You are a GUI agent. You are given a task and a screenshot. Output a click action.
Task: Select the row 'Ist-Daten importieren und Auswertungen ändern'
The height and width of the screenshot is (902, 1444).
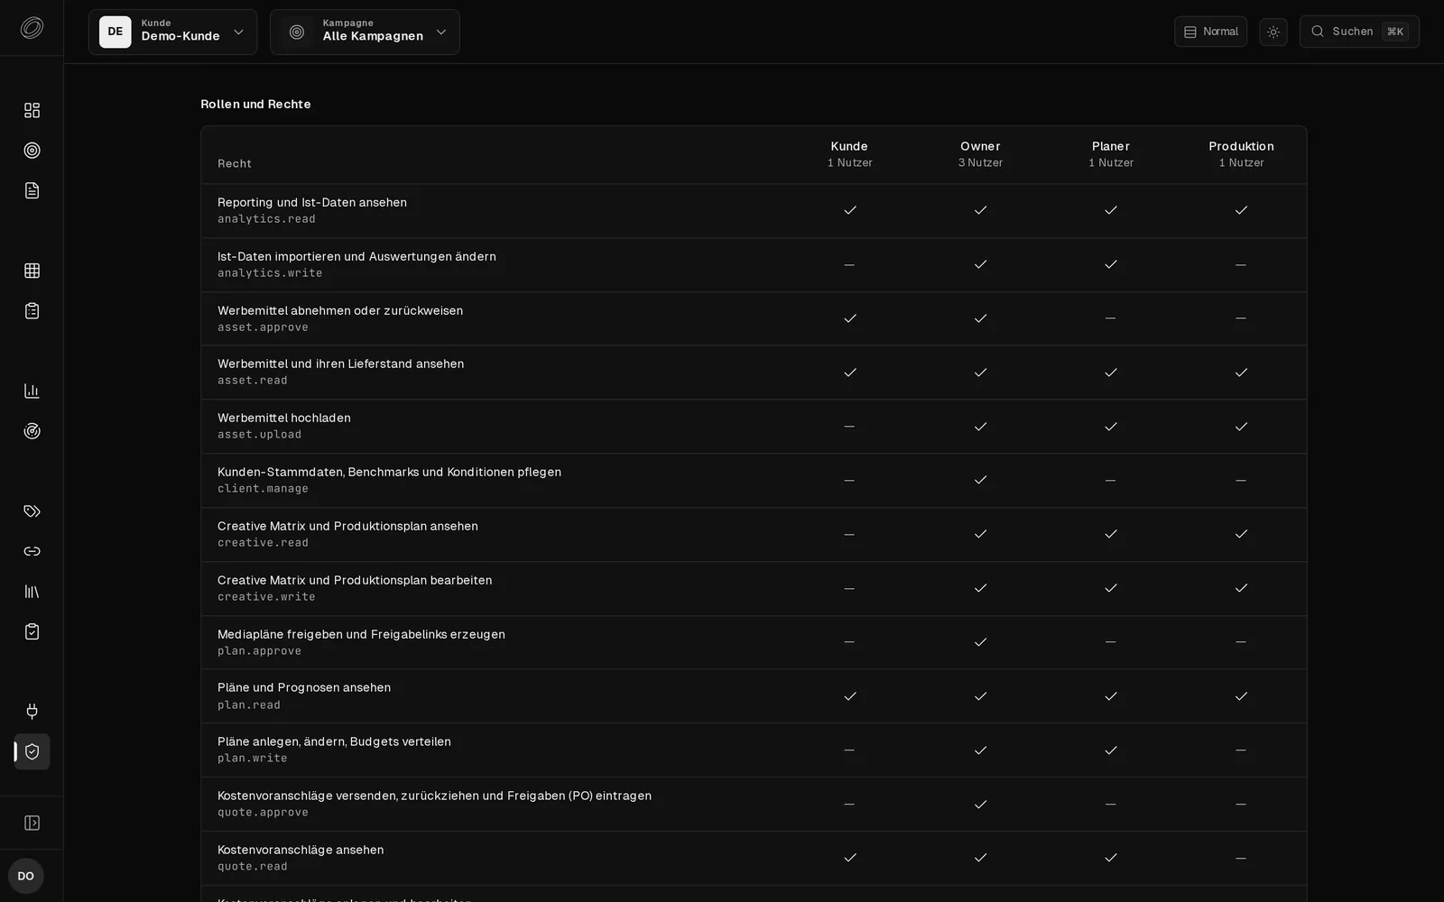pyautogui.click(x=754, y=265)
